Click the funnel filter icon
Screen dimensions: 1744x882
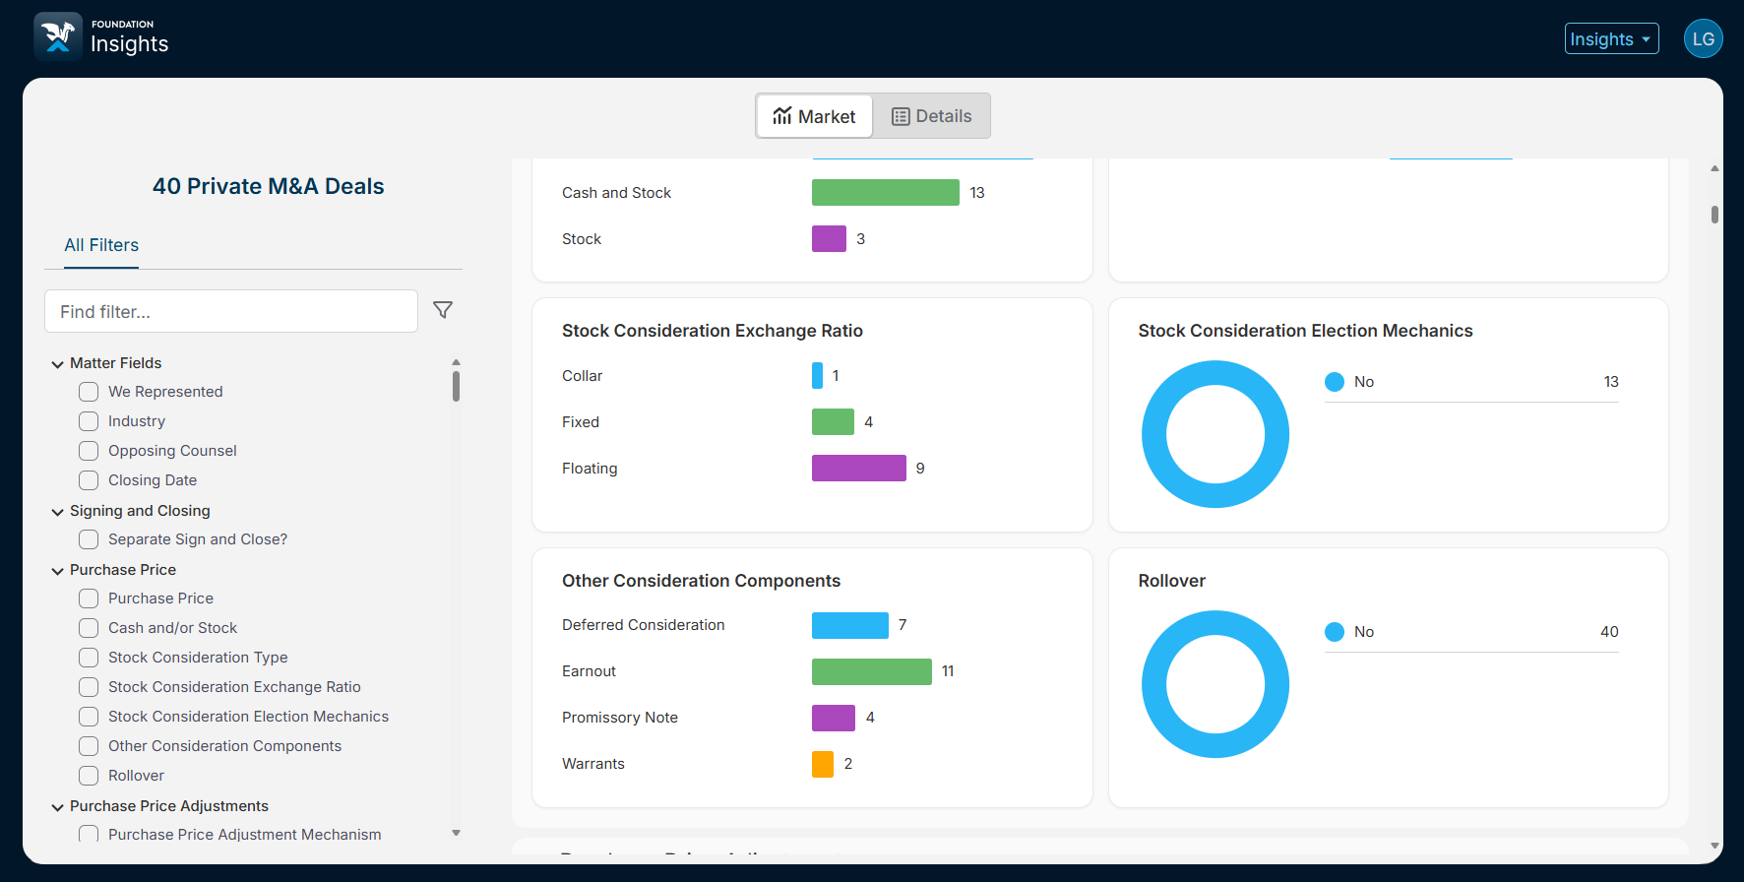(443, 310)
